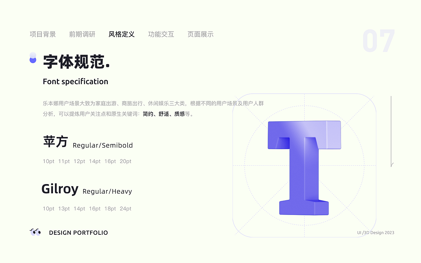
Task: Select the active 风格定义 tab
Action: [x=122, y=34]
